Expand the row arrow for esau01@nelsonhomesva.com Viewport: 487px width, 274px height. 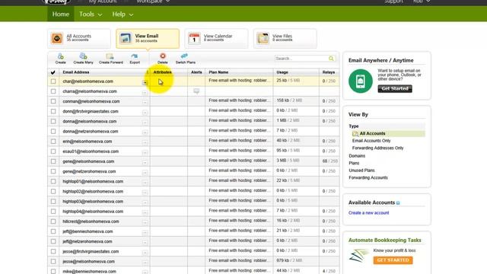[x=145, y=152]
